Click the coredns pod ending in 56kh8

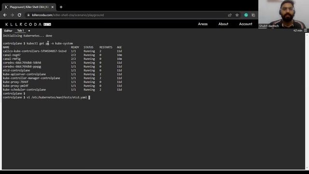click(22, 63)
